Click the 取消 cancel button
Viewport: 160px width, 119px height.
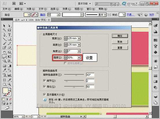120,42
